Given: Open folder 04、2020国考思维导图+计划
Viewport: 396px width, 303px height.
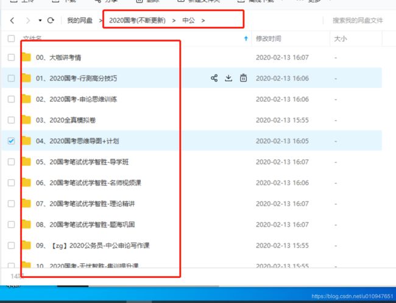Looking at the screenshot, I should pyautogui.click(x=77, y=141).
